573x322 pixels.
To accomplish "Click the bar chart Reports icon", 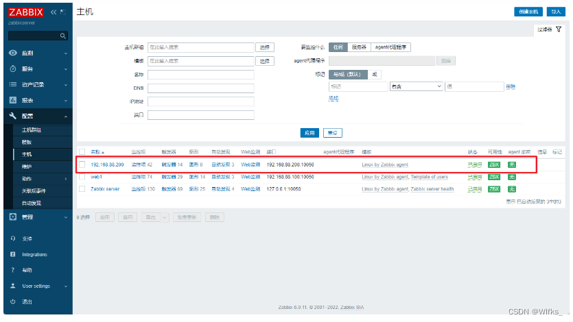I will click(x=13, y=100).
